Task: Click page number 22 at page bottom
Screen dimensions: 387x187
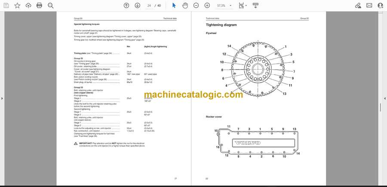Action: point(207,178)
